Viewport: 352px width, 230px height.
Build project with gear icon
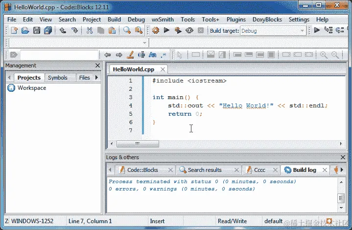click(x=156, y=30)
